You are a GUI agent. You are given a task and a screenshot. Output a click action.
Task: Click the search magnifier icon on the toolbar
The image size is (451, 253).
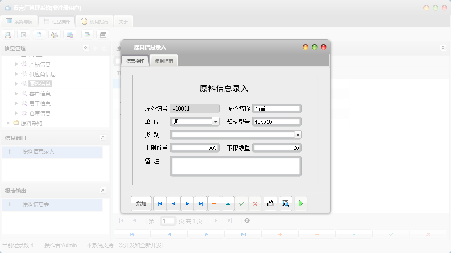click(x=8, y=34)
